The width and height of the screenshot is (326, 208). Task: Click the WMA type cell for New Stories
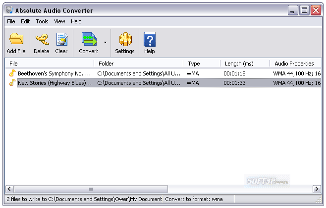point(193,83)
